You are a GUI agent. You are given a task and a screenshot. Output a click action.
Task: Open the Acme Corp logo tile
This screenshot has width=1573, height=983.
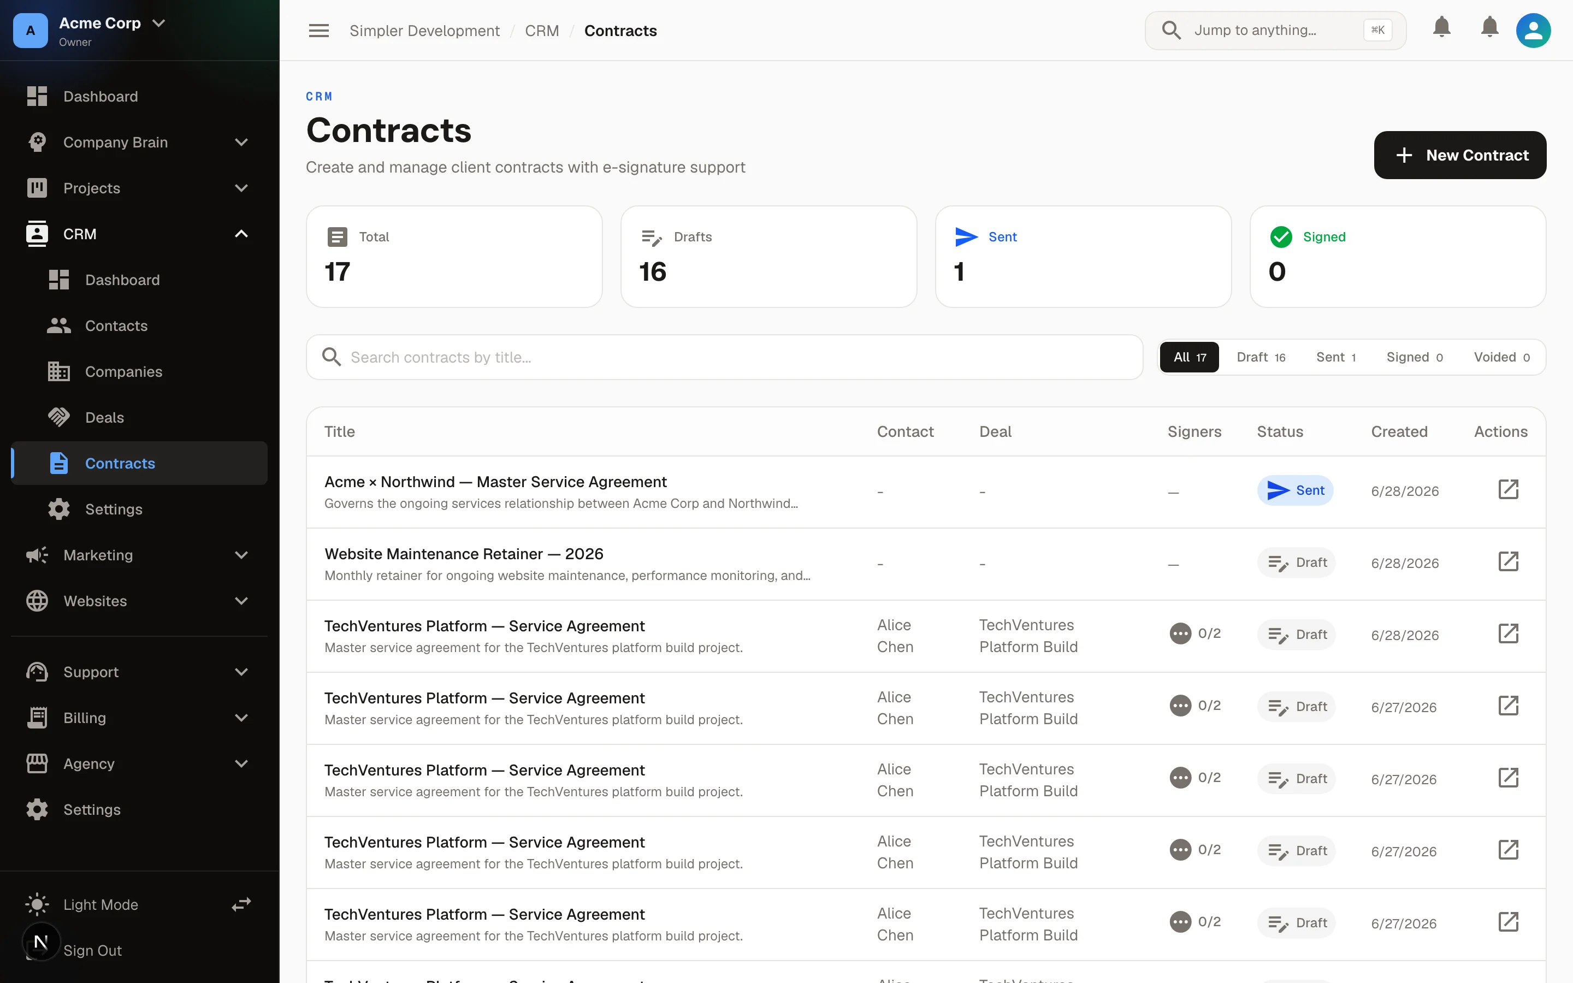click(x=31, y=31)
